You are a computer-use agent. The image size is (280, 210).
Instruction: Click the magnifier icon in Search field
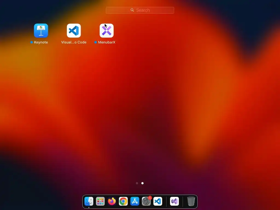[x=132, y=10]
